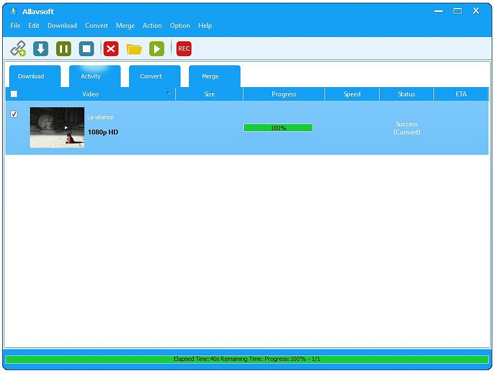The image size is (495, 374).
Task: Click the add download link icon
Action: (18, 48)
